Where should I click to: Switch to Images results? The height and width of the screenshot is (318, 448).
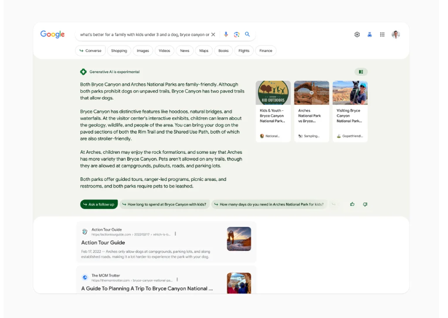click(x=143, y=51)
